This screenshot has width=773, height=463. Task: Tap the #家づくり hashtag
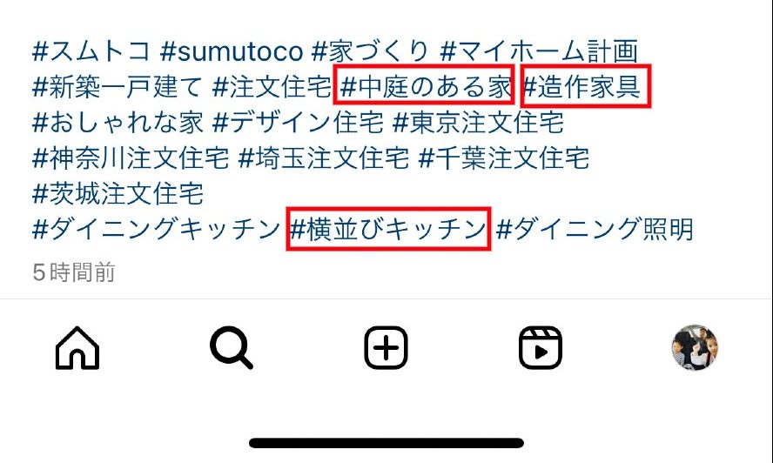click(x=371, y=51)
